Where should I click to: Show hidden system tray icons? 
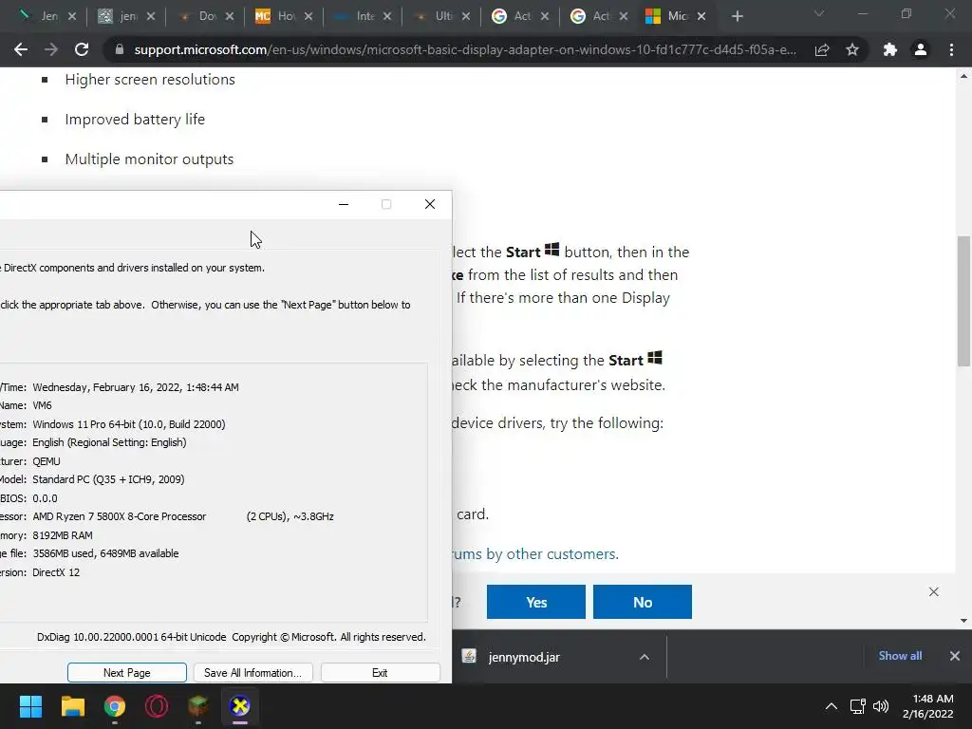832,706
